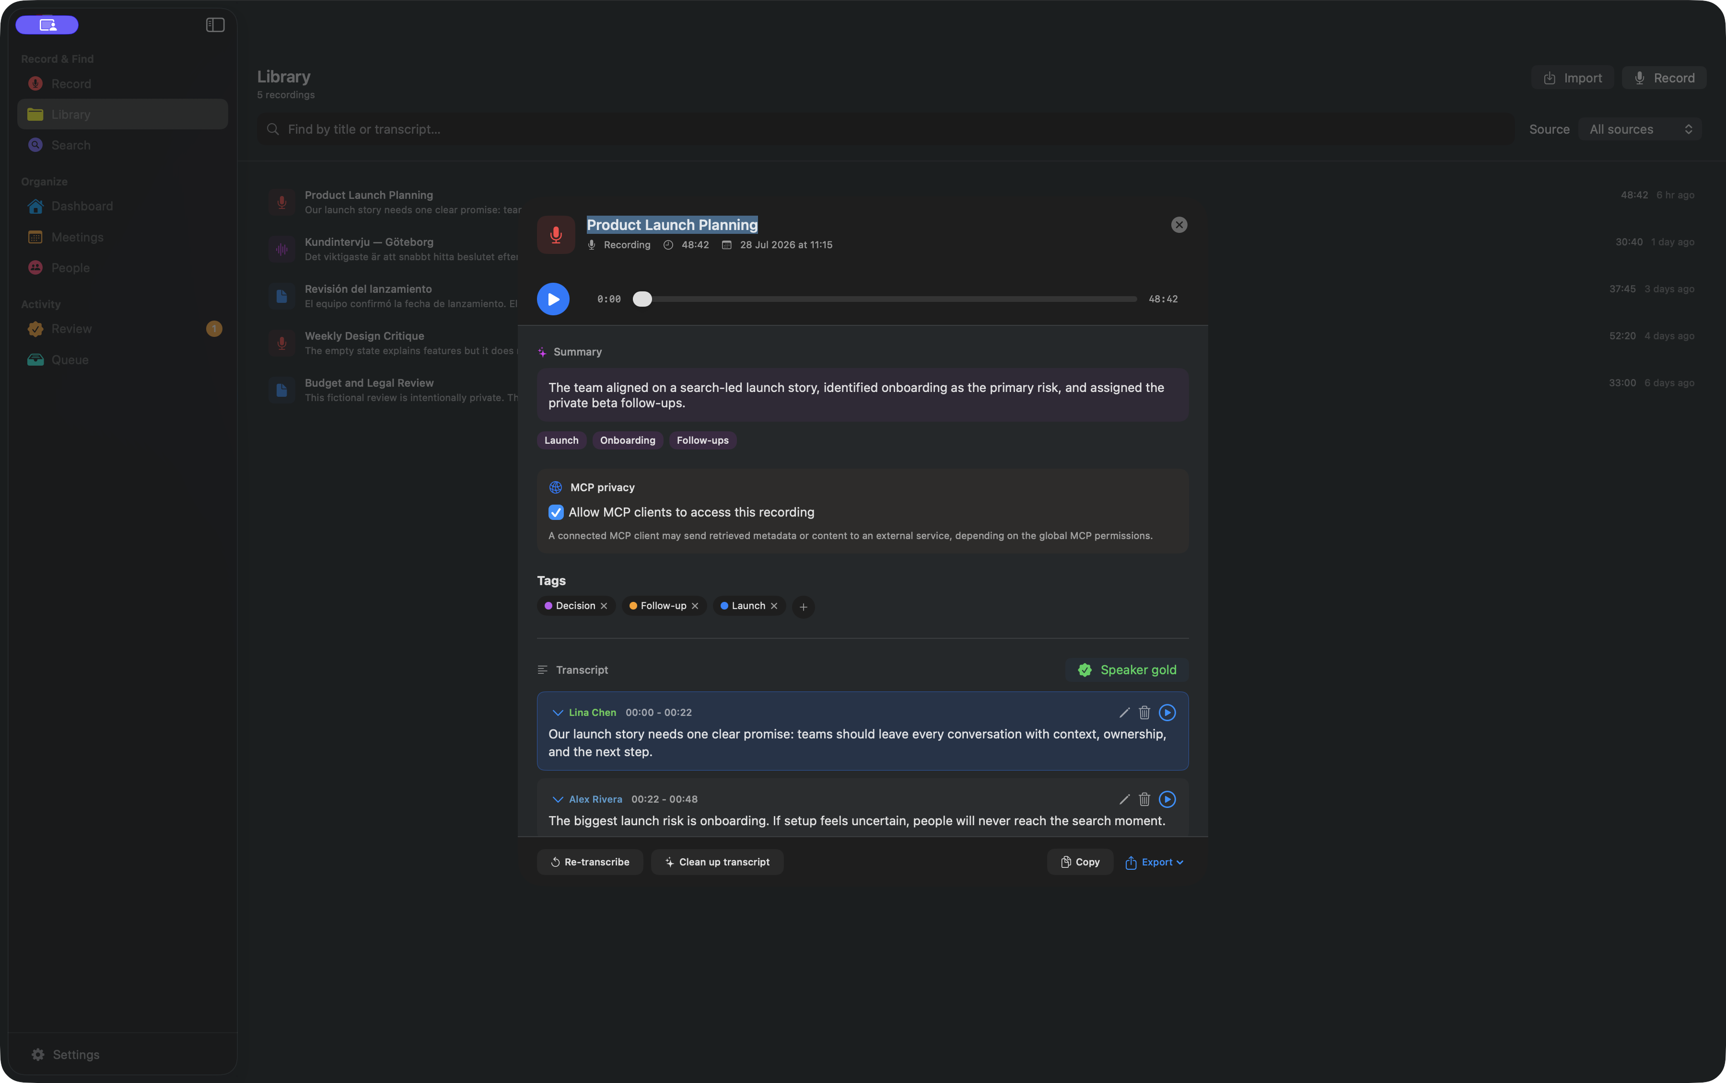Add a new tag with plus icon
The height and width of the screenshot is (1083, 1726).
(803, 607)
